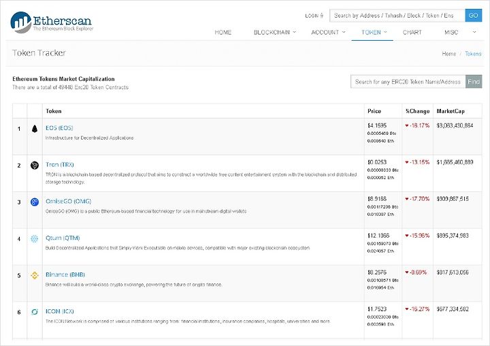Select the Qtum price $12.1066
The height and width of the screenshot is (346, 490).
(378, 236)
